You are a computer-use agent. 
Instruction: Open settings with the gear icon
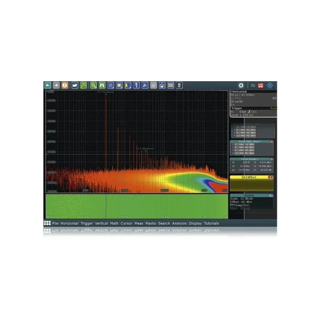click(241, 85)
